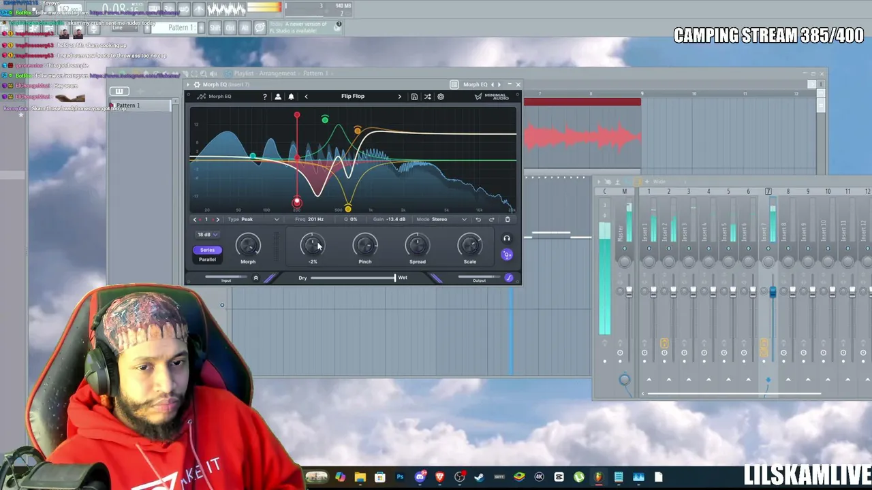
Task: Select the teal EQ band node
Action: click(x=253, y=157)
